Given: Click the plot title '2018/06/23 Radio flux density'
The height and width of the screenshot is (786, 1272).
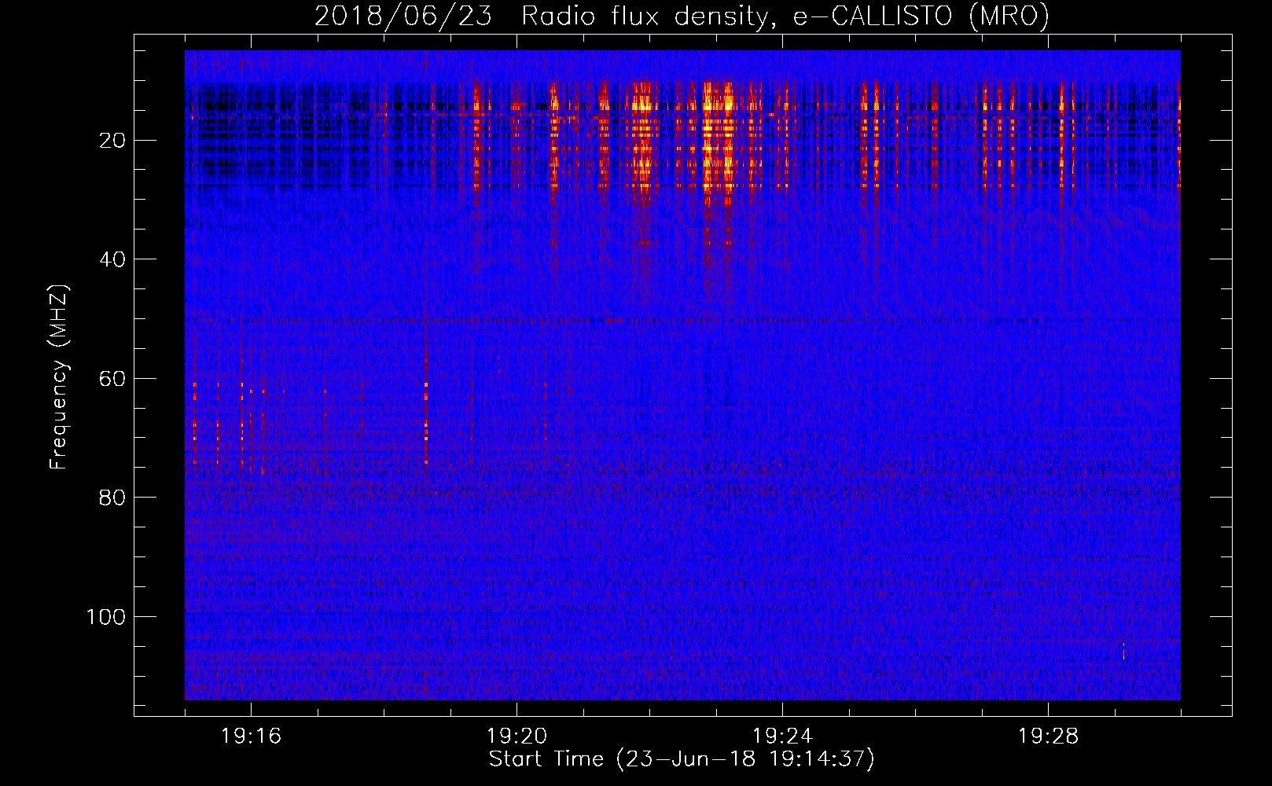Looking at the screenshot, I should pos(540,17).
